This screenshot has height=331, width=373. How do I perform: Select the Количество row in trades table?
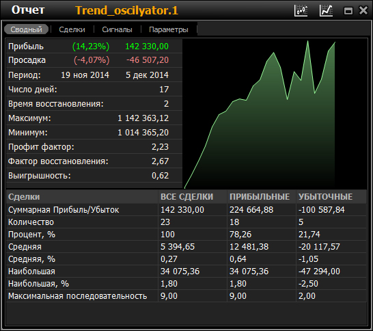186,222
